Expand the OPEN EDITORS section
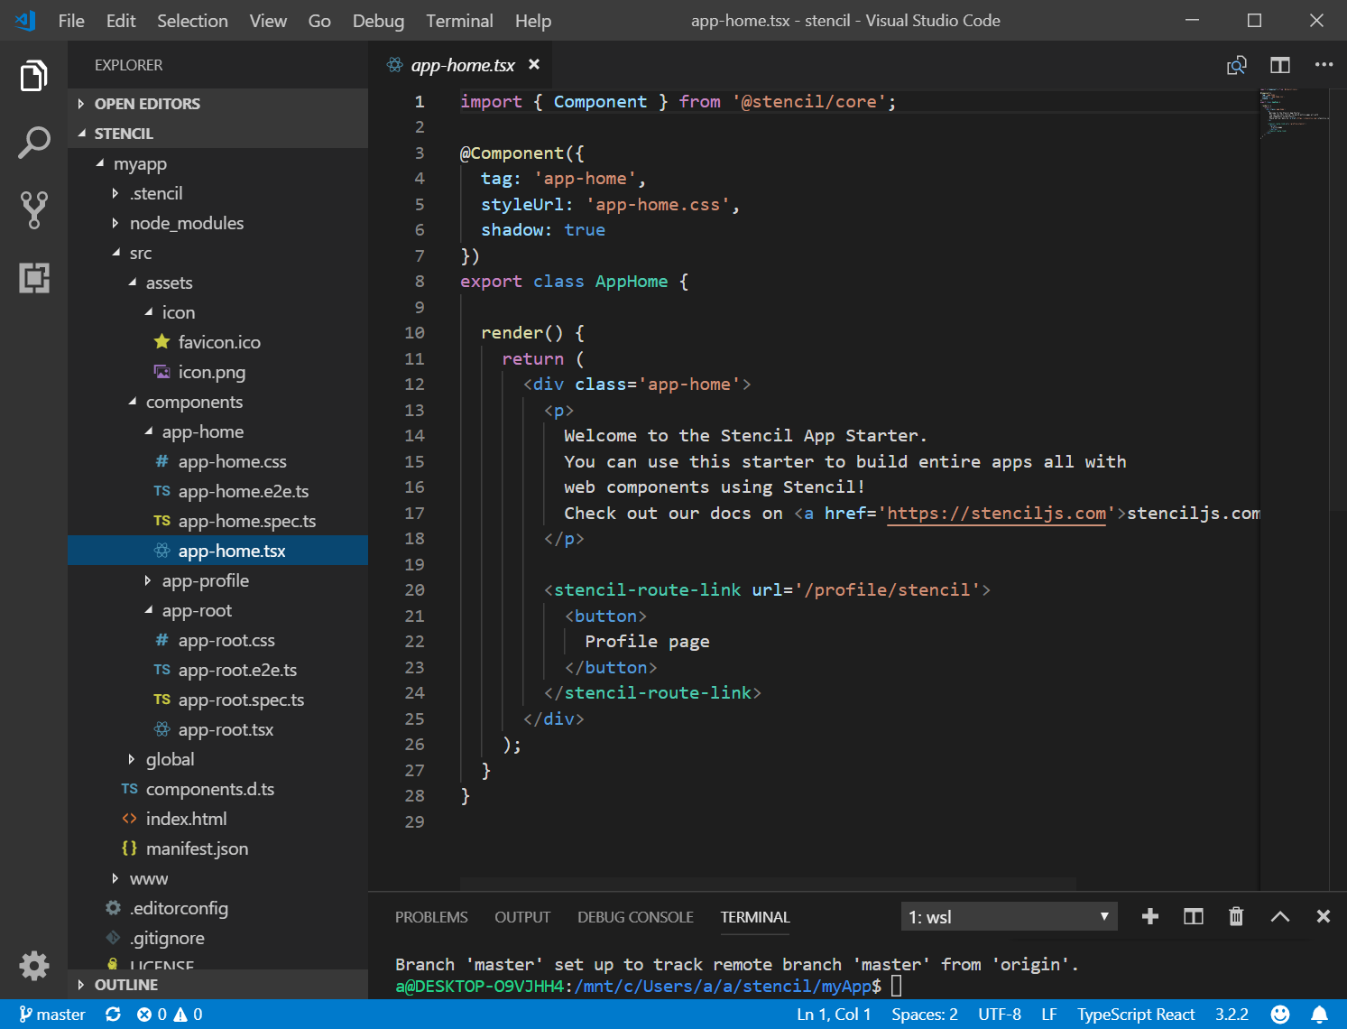This screenshot has width=1347, height=1029. [x=217, y=104]
